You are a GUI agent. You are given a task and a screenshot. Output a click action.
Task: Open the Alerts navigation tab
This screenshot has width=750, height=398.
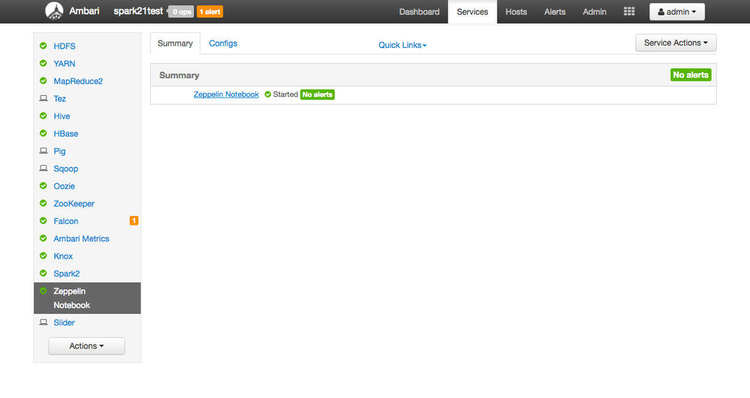coord(555,11)
